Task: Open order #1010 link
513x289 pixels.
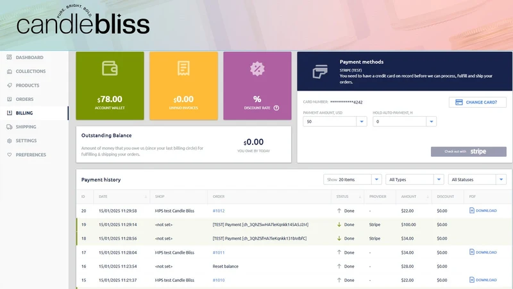Action: tap(219, 280)
